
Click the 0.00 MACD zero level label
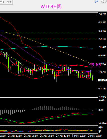[101, 110]
